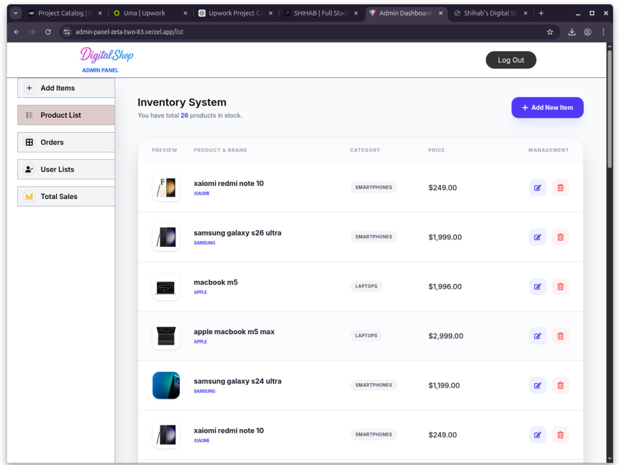Delete the first xaiomi redmi note 10 (top row)
620x465 pixels.
pyautogui.click(x=560, y=188)
